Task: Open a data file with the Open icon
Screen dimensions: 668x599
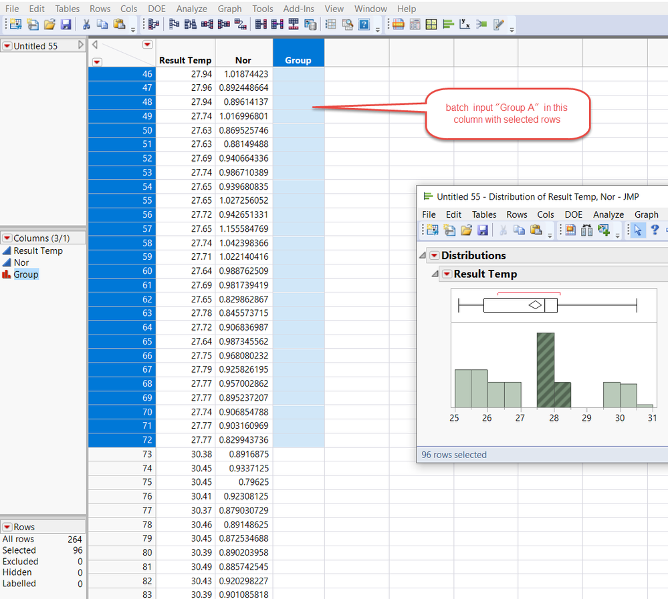Action: tap(49, 24)
